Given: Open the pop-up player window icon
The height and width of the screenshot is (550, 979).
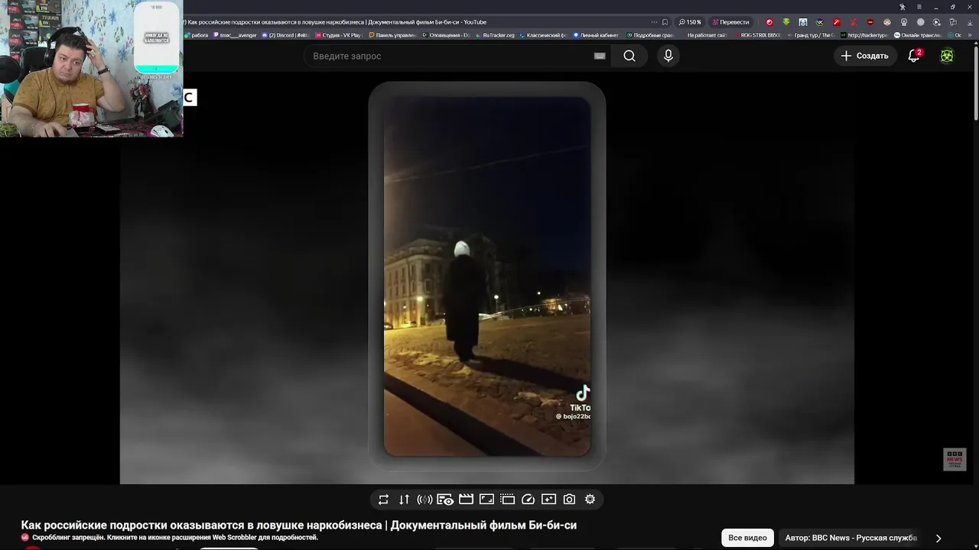Looking at the screenshot, I should click(507, 500).
